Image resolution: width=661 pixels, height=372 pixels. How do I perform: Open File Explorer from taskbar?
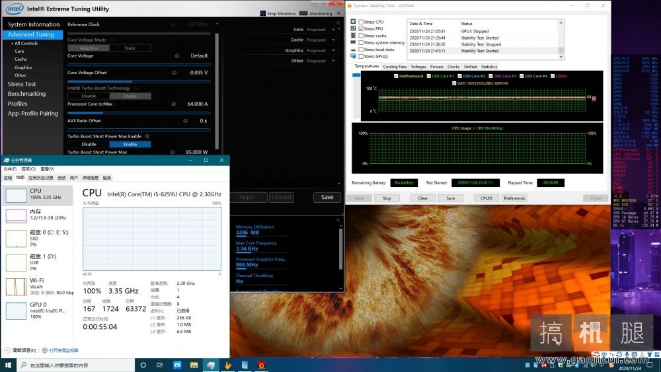click(x=194, y=365)
